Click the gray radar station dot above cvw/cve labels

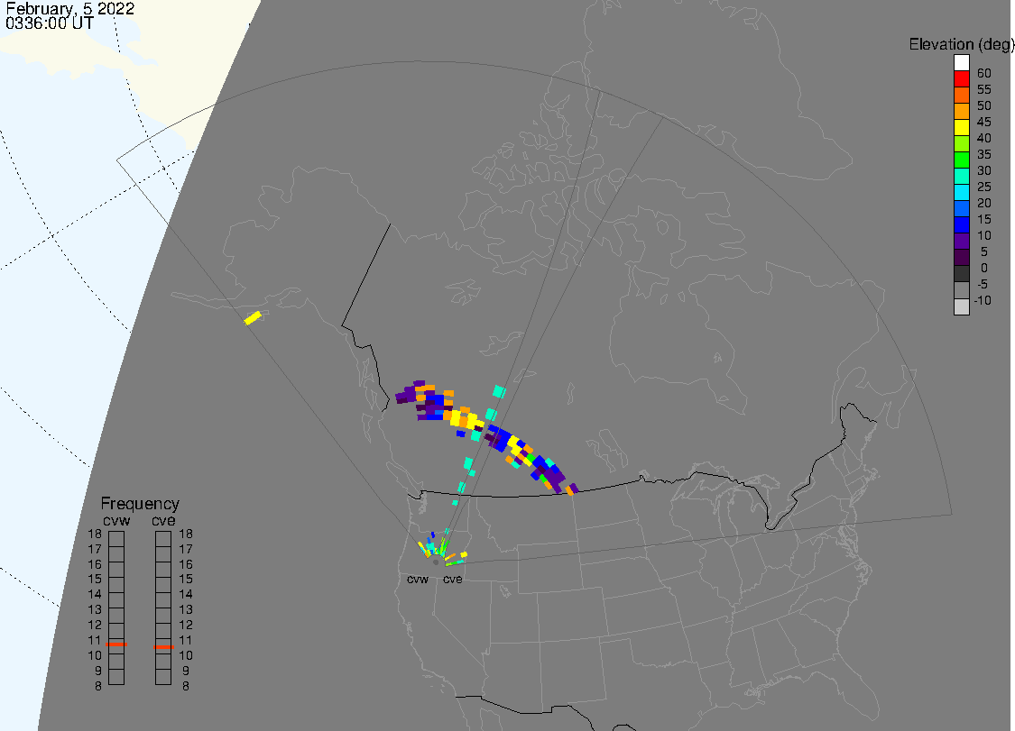(436, 562)
